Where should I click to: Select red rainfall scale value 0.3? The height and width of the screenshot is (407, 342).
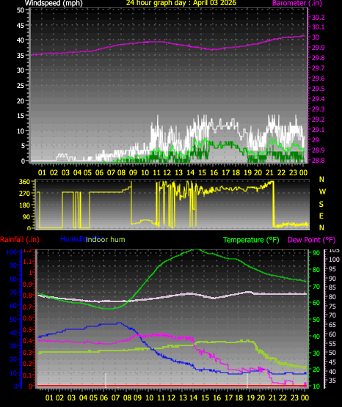click(28, 352)
